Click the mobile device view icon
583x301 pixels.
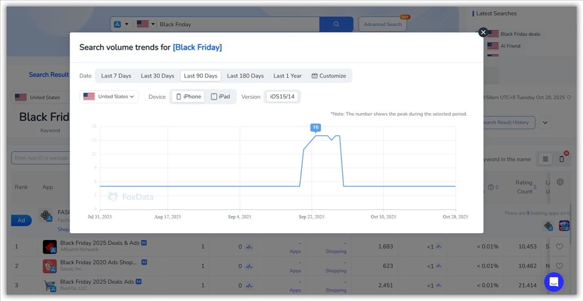coord(562,159)
